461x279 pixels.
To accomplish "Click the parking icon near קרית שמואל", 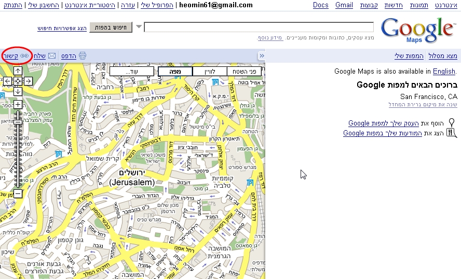I will (59, 154).
